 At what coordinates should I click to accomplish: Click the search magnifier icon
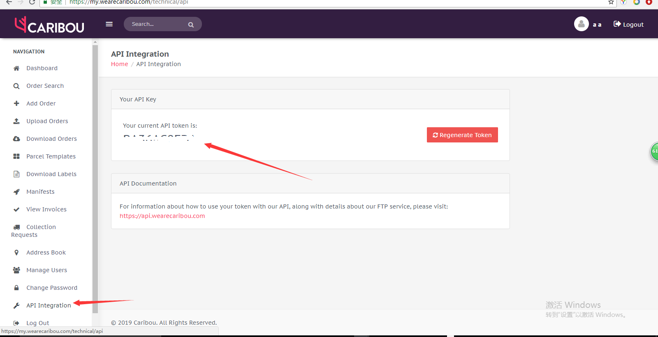pos(191,25)
